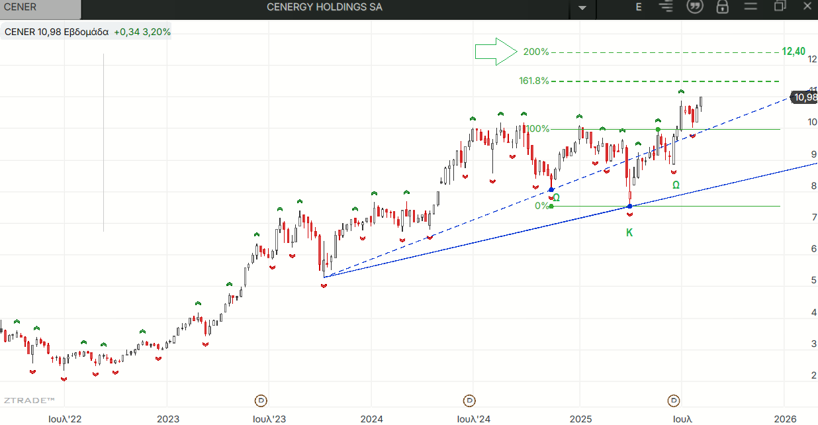Select the 100% Fibonacci level label

click(x=537, y=128)
